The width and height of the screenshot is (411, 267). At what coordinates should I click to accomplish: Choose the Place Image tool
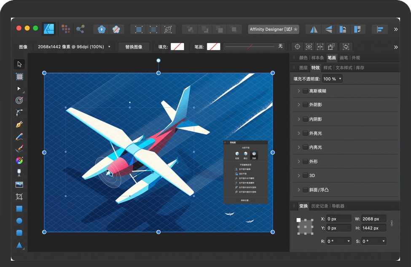19,184
